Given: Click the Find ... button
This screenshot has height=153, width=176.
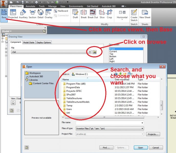Looking at the screenshot, I should point(106,148).
